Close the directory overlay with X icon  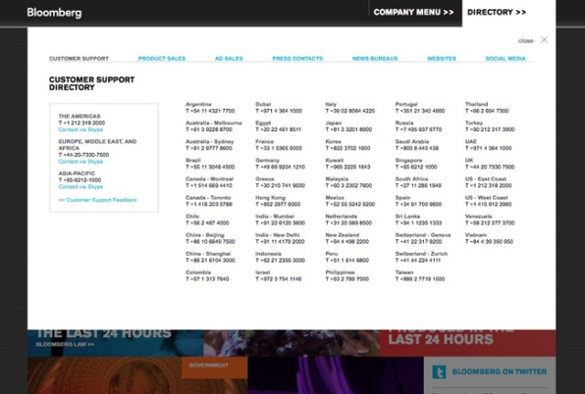[544, 40]
